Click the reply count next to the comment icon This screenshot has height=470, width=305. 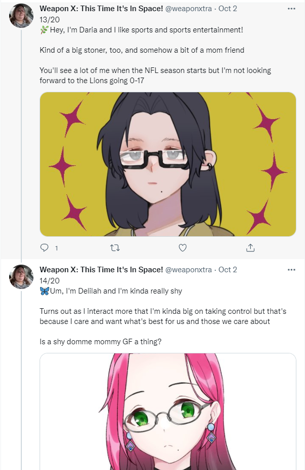point(56,248)
